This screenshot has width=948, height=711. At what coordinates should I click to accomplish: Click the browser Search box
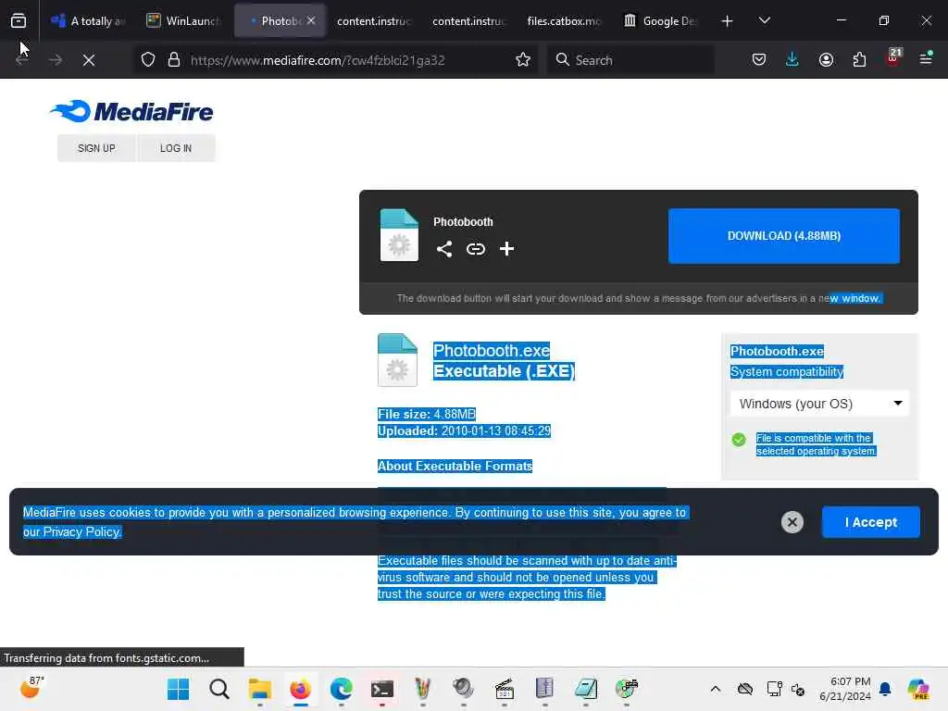coord(631,60)
